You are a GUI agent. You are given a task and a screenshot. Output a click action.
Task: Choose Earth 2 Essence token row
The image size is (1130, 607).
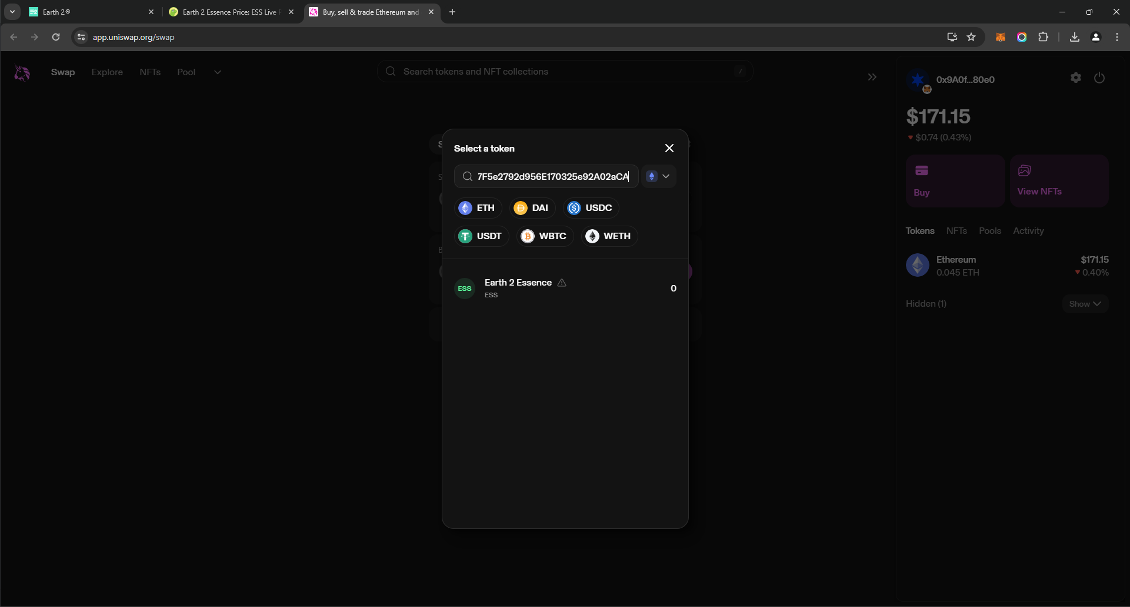(565, 288)
